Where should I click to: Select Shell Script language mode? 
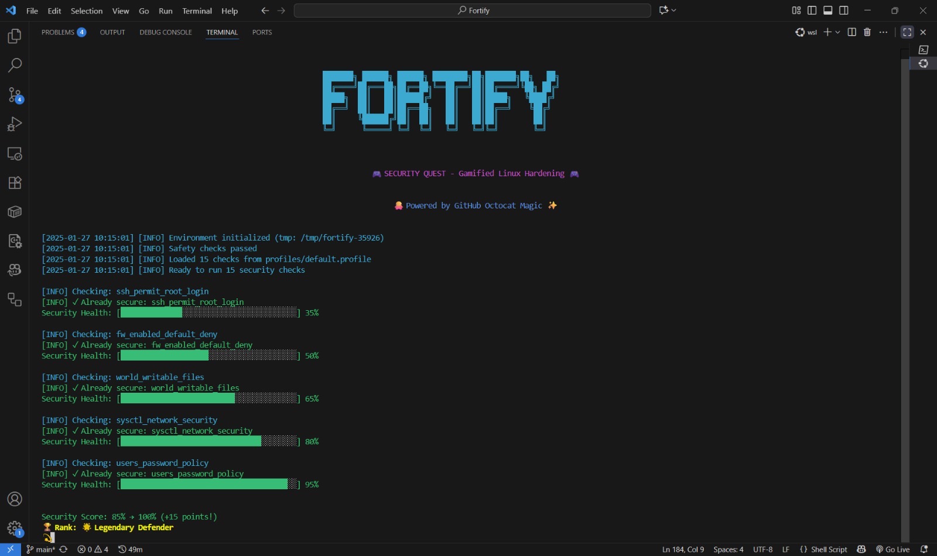(x=823, y=550)
